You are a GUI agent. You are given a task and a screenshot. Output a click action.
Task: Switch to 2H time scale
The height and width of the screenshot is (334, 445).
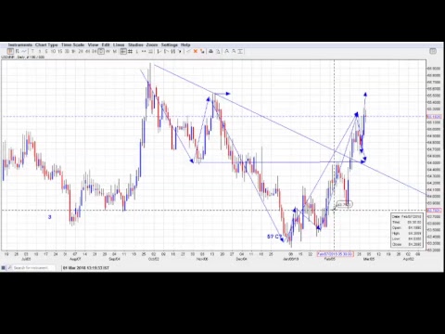coord(81,51)
